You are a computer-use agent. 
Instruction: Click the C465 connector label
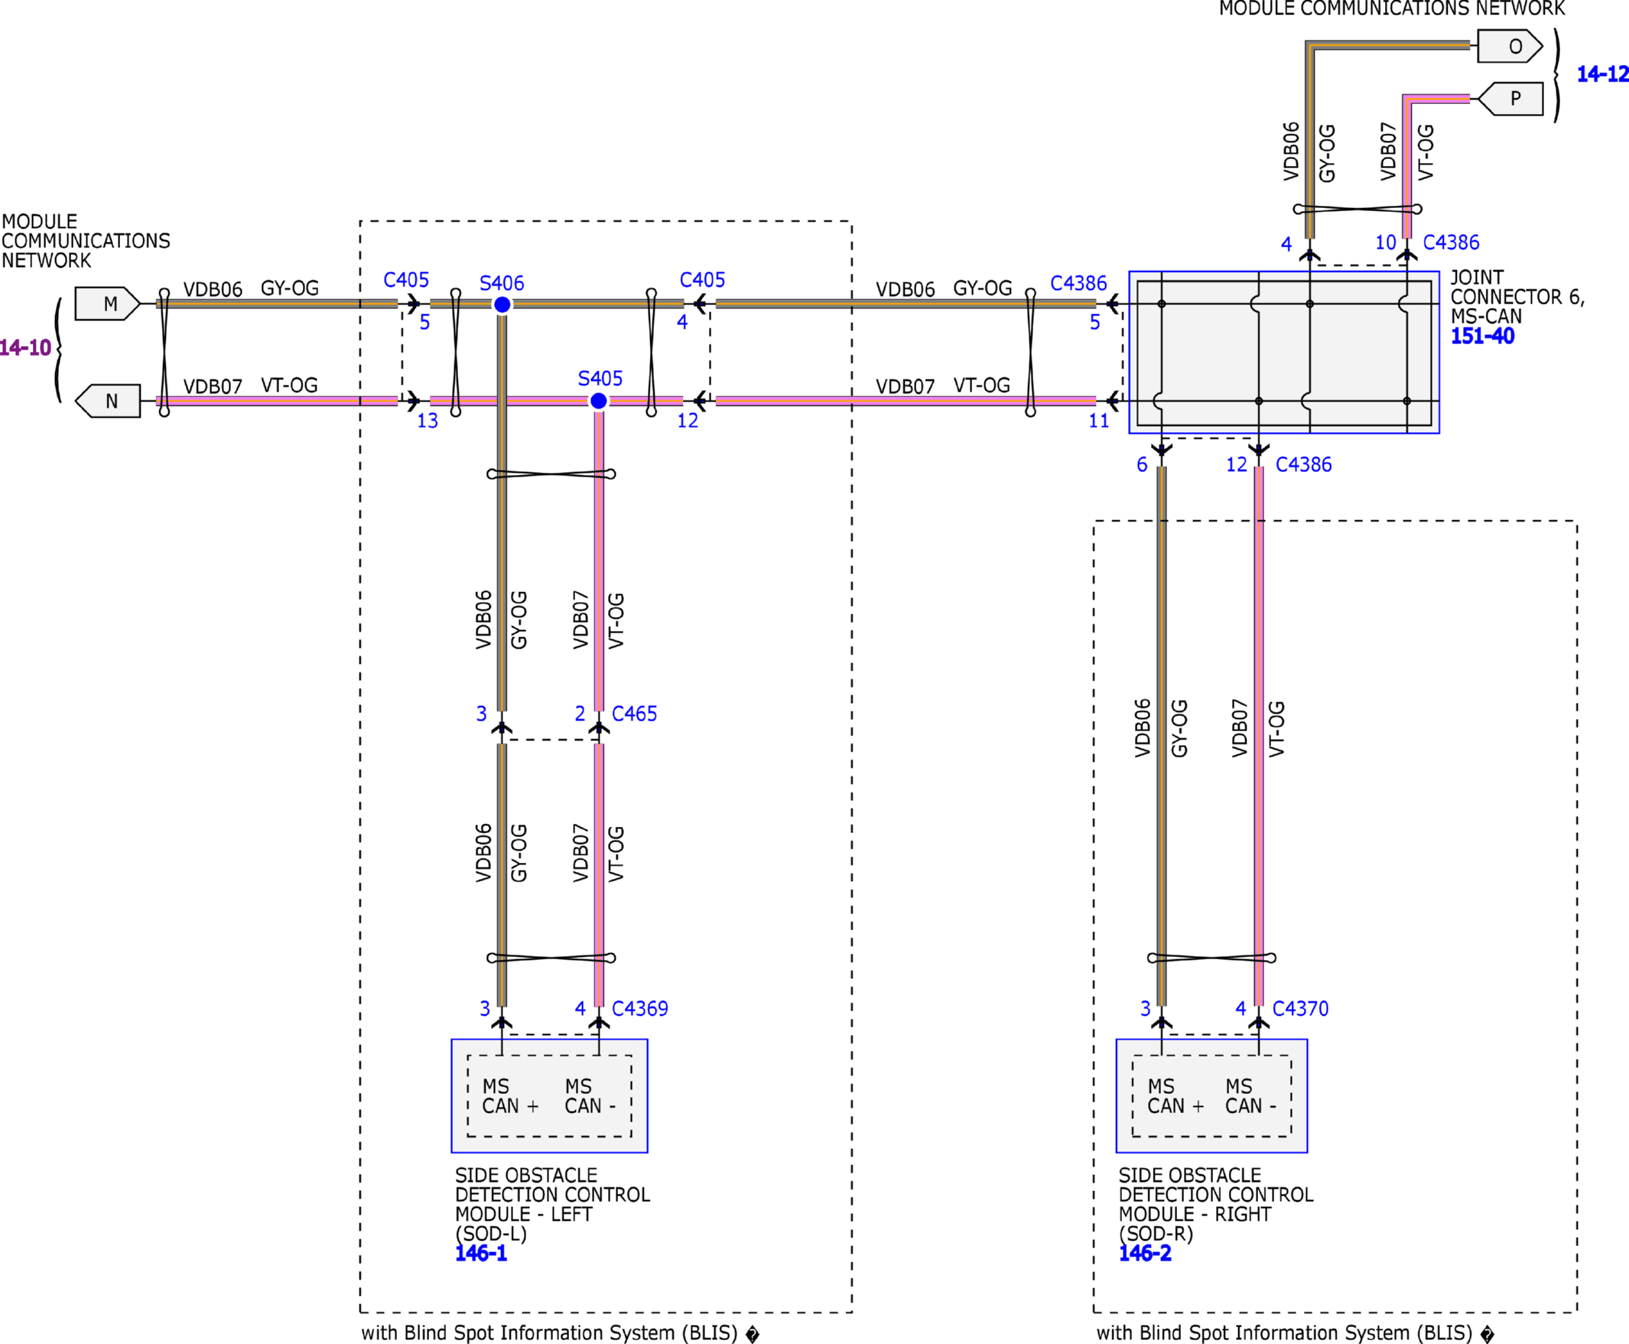coord(634,714)
